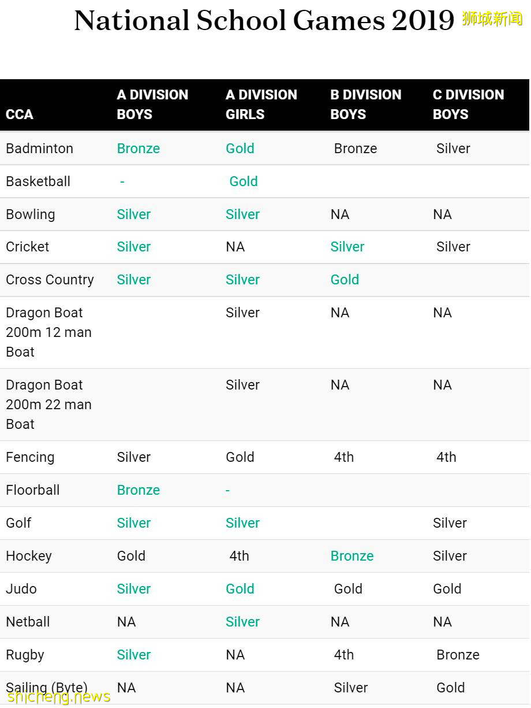The image size is (531, 708).
Task: Click the shicheng.news watermark text
Action: pyautogui.click(x=59, y=697)
